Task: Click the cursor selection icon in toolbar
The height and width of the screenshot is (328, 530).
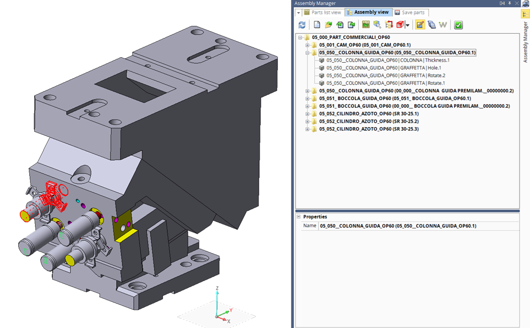Action: pos(377,25)
